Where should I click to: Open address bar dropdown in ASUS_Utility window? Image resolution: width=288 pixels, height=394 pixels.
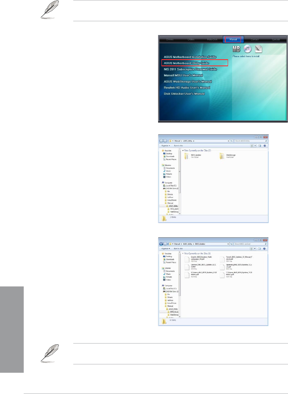click(x=228, y=141)
